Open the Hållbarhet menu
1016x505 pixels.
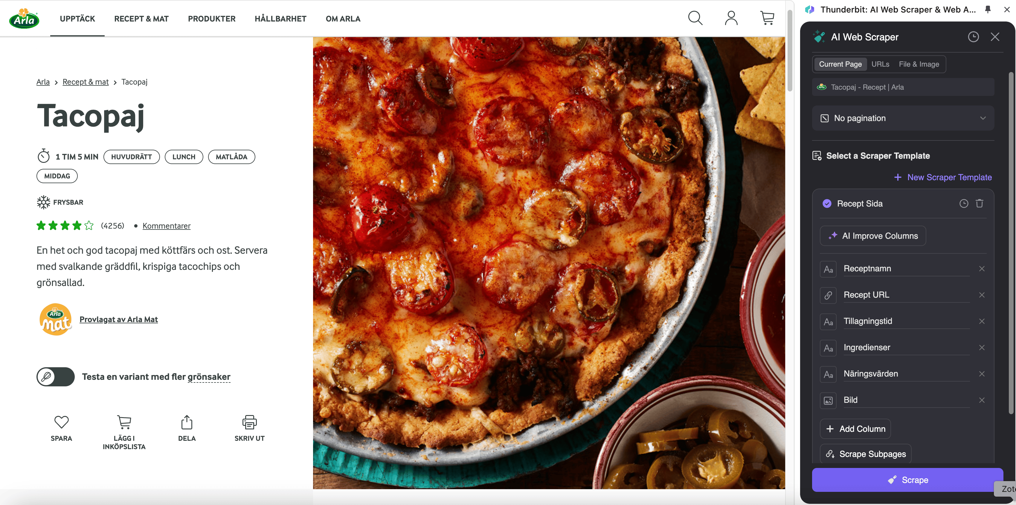pyautogui.click(x=280, y=19)
